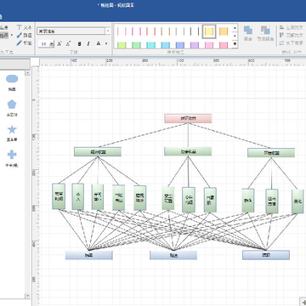Apply the sky blue shape style swatch
Screen dimensions: 306x306
[x=166, y=45]
